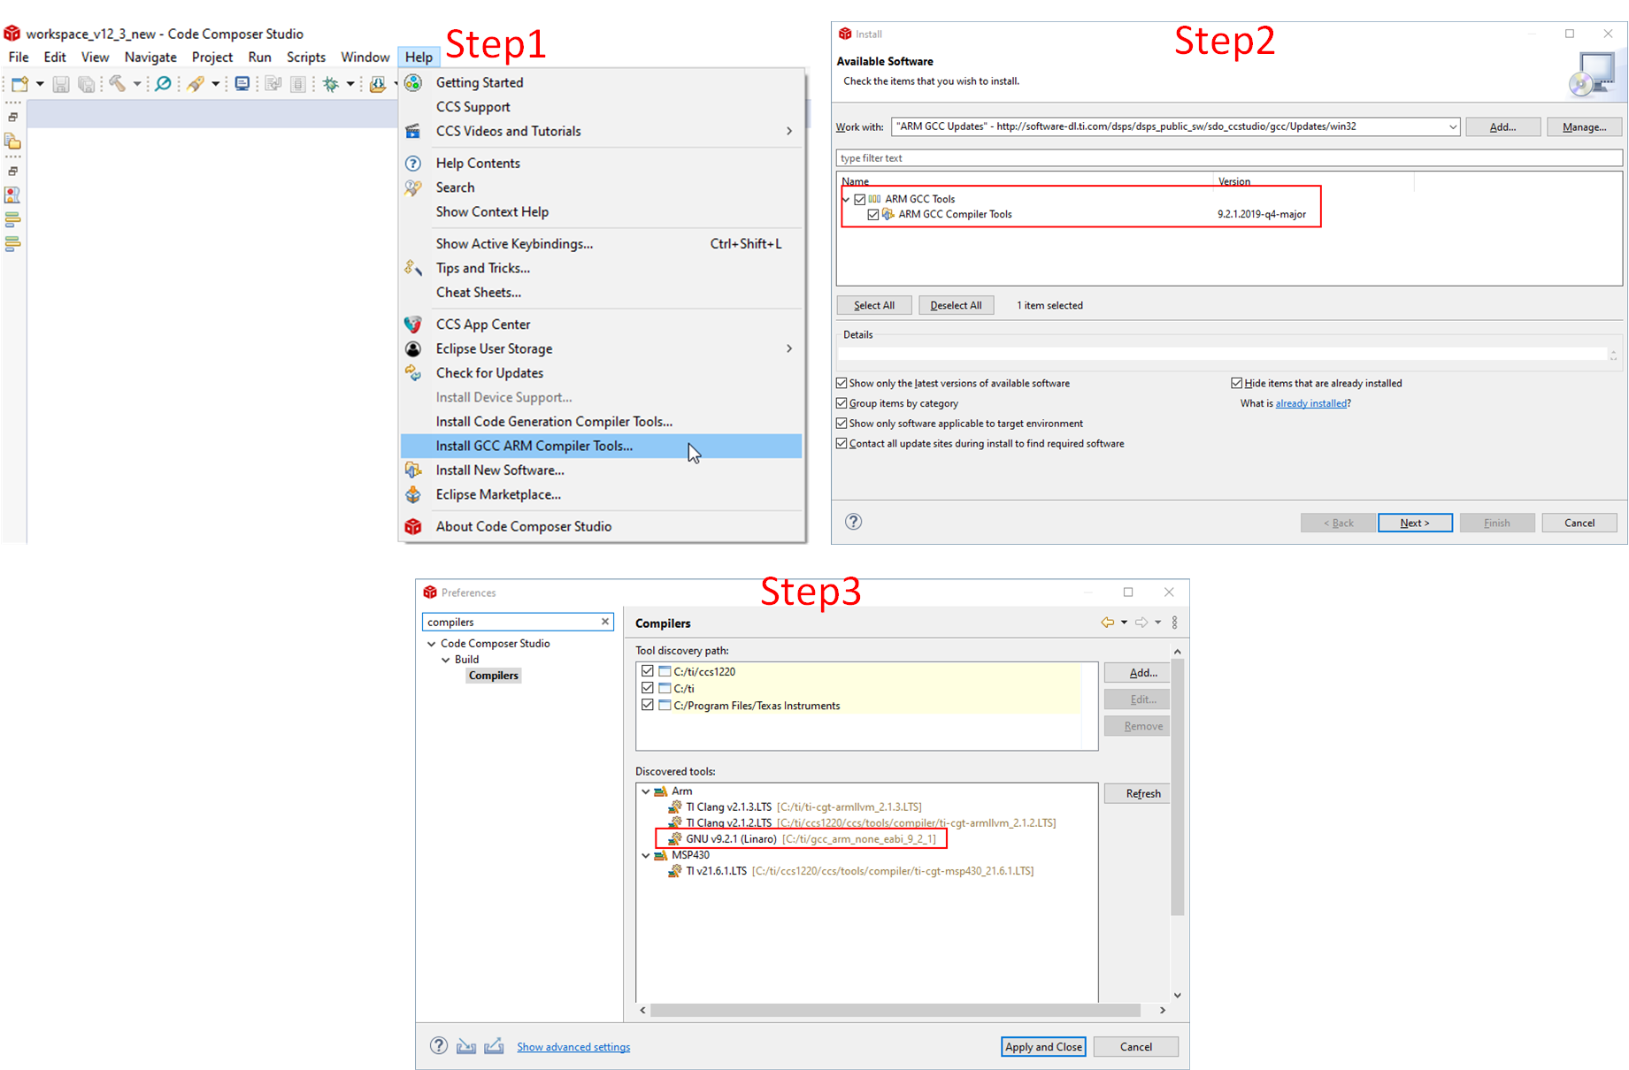Click the help question icon in the Install dialog

coord(853,521)
